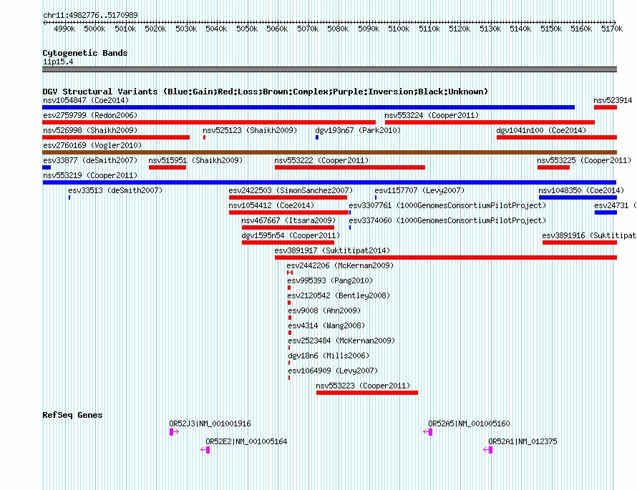Click the OR52A1 gene arrow glyph

pyautogui.click(x=488, y=450)
